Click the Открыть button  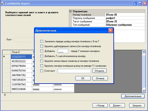pos(99,71)
